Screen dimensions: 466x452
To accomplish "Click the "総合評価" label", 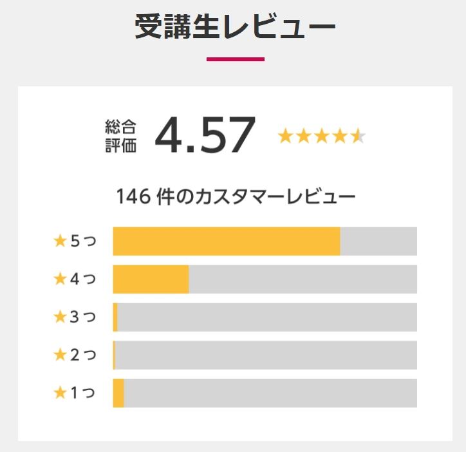I will click(x=121, y=136).
